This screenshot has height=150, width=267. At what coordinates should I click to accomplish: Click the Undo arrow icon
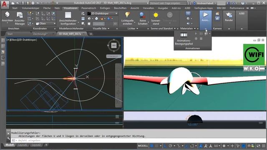click(x=38, y=3)
